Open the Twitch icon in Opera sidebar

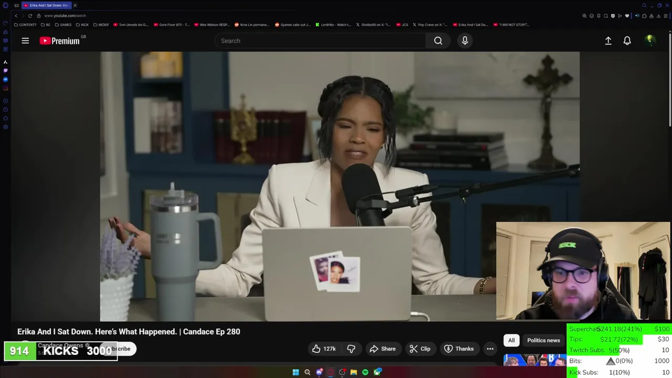pyautogui.click(x=5, y=70)
